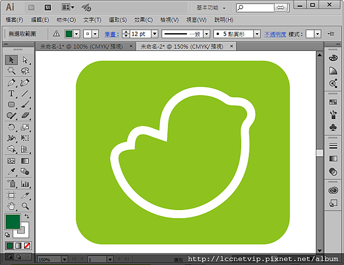Select the Eraser tool
Image resolution: width=344 pixels, height=265 pixels.
point(25,116)
